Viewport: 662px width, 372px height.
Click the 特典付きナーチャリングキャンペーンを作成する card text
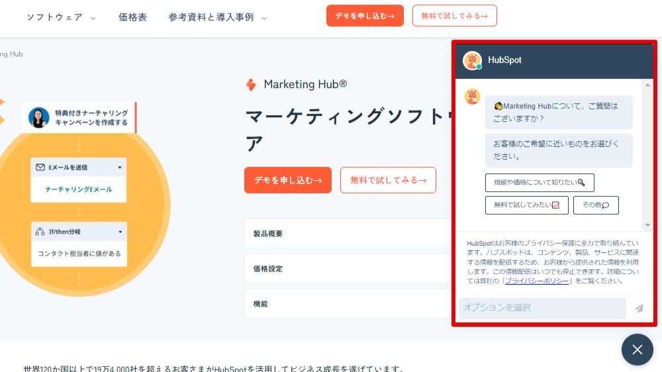(x=91, y=118)
